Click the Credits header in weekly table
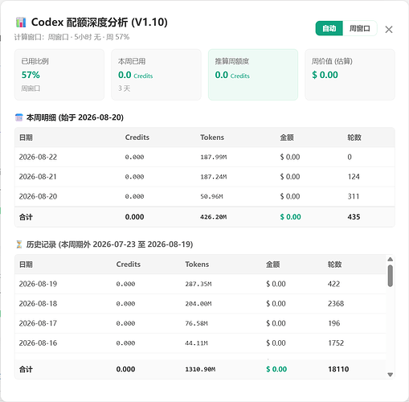The image size is (409, 402). tap(137, 137)
